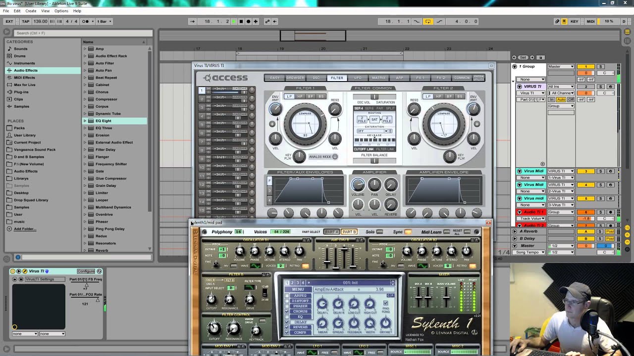Toggle the Sync switch in Sylenth1
Screen dimensions: 634x356
(x=408, y=232)
